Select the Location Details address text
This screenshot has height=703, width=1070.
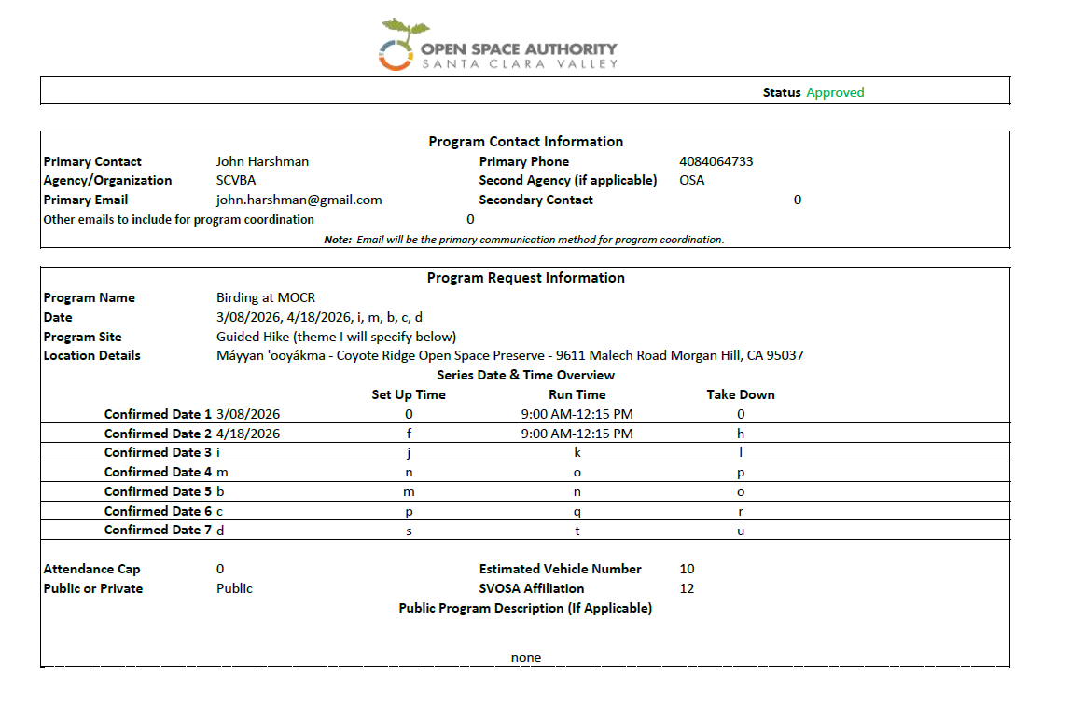coord(509,355)
